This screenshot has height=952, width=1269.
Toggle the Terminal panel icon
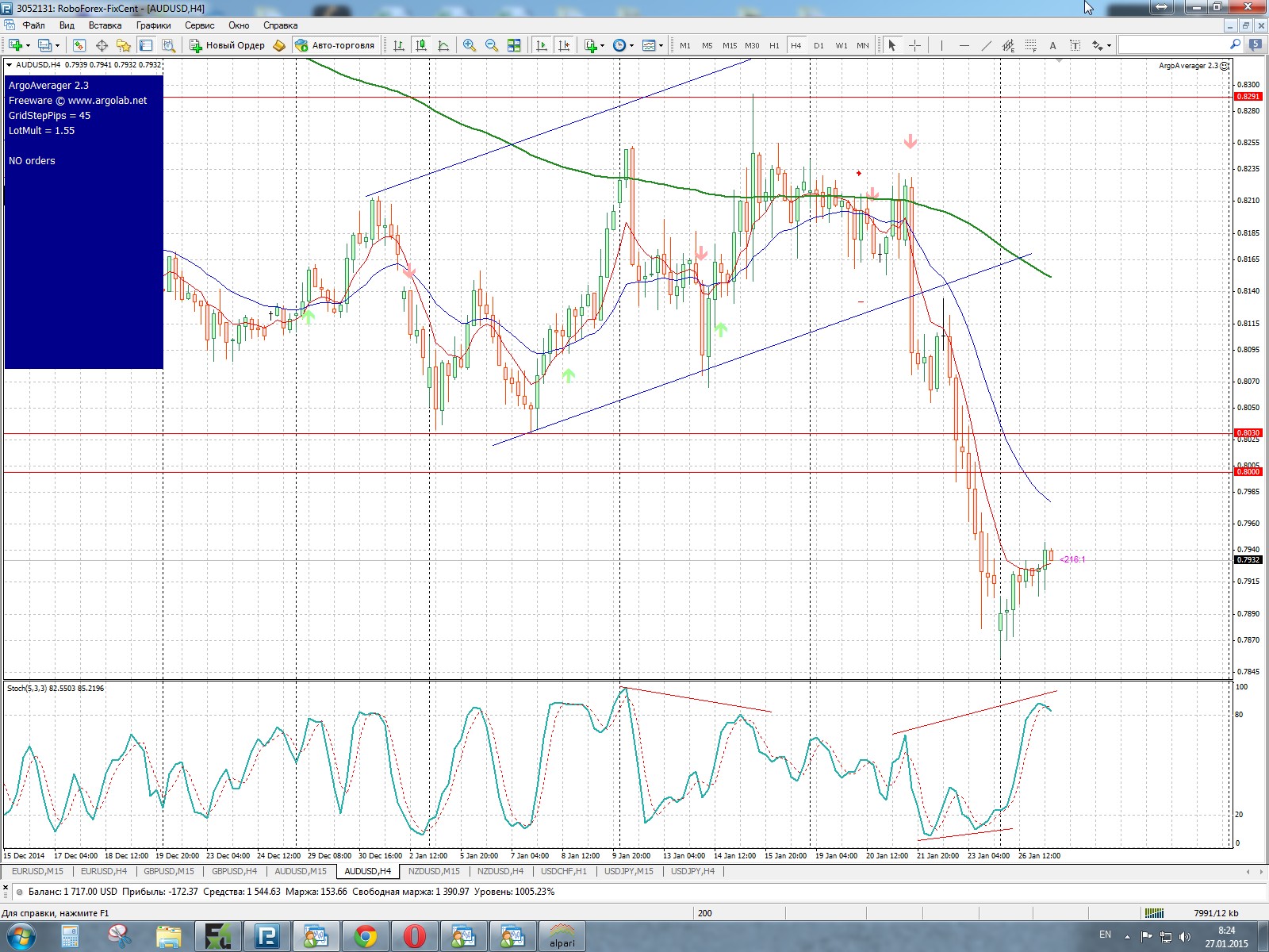(x=146, y=45)
